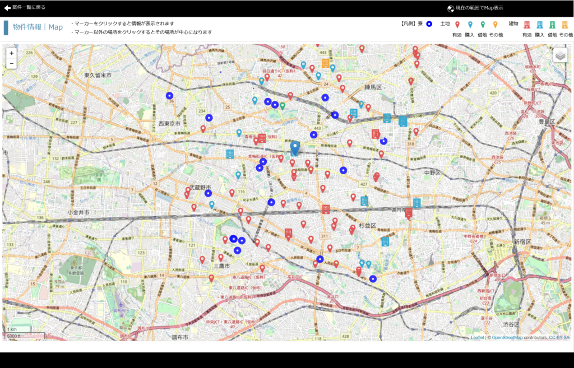Click the green 借地 building icon in legend
The height and width of the screenshot is (368, 574).
[x=552, y=25]
